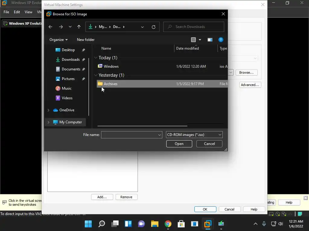The image size is (309, 231).
Task: Go up one folder level arrow
Action: pyautogui.click(x=79, y=27)
